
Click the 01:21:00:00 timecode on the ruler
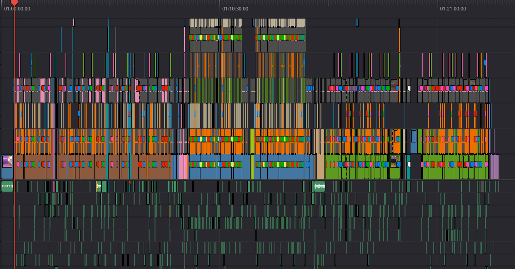pos(453,9)
